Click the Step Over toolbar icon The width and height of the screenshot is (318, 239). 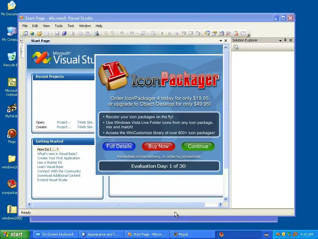point(191,33)
